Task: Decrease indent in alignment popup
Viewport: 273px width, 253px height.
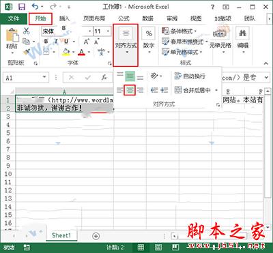Action: click(x=154, y=90)
